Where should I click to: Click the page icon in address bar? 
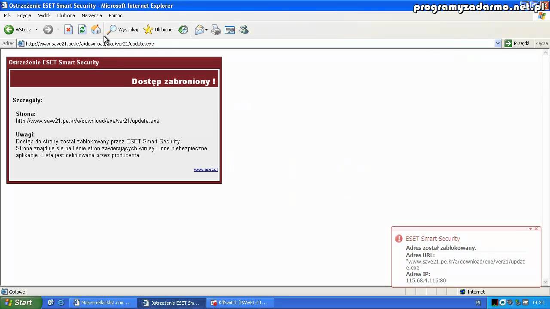(x=21, y=43)
